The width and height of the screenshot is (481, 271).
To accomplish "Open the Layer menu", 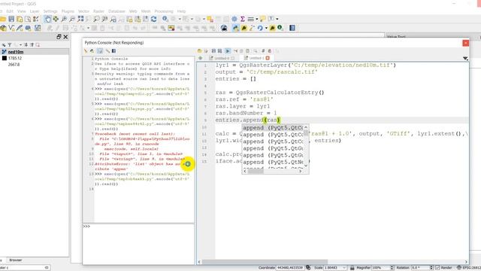I will (x=35, y=11).
